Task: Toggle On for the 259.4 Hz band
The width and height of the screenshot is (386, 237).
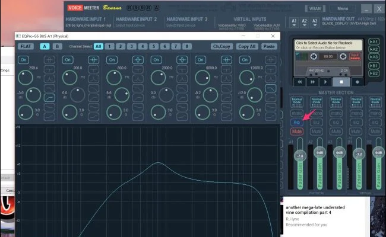Action: (23, 60)
